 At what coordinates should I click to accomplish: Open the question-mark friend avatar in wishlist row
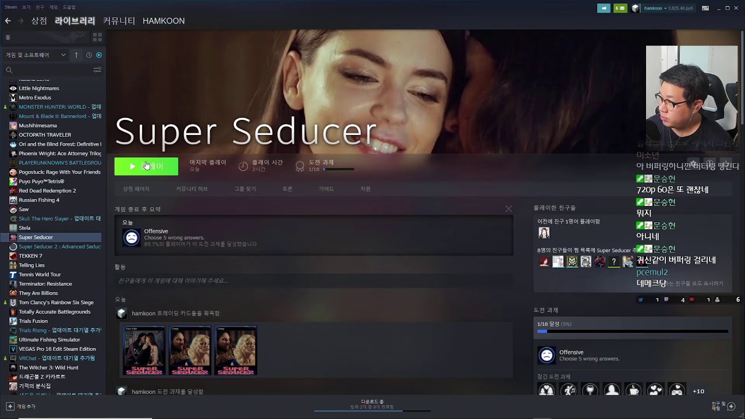pos(613,262)
